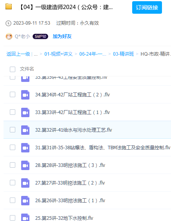This screenshot has height=221, width=171.
Task: Click the username Q*老小
Action: click(22, 36)
